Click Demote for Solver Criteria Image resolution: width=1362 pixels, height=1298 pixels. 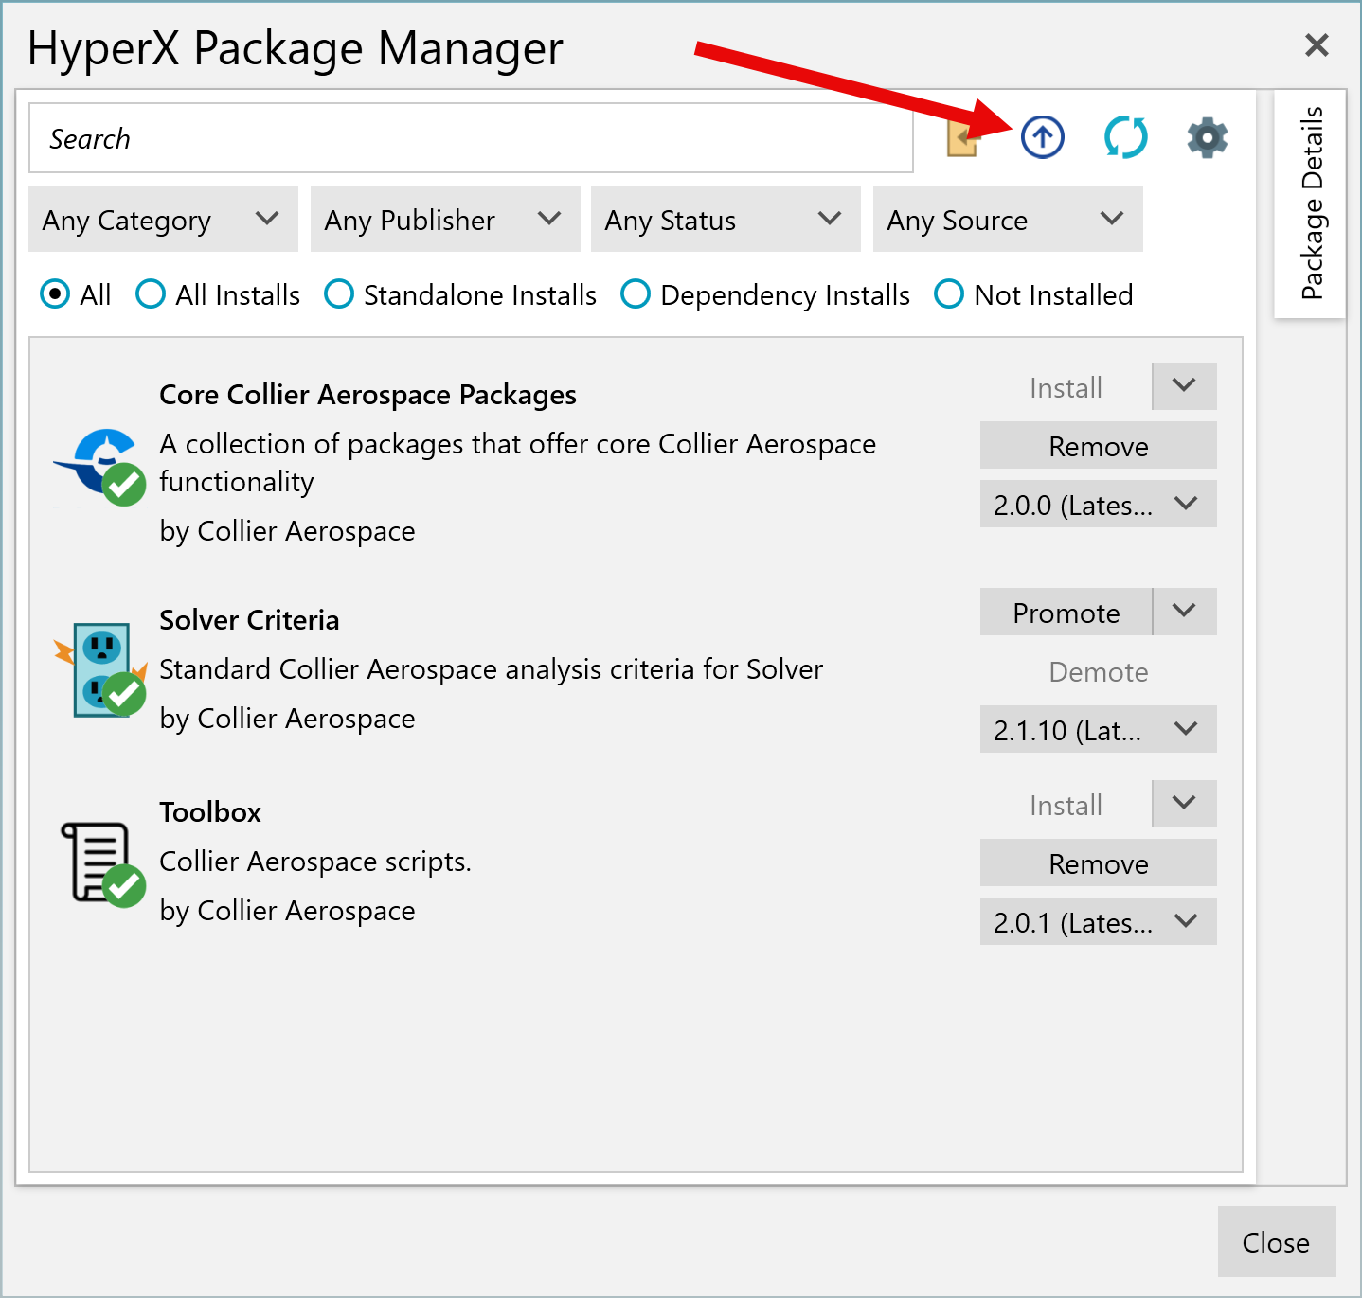(x=1098, y=671)
